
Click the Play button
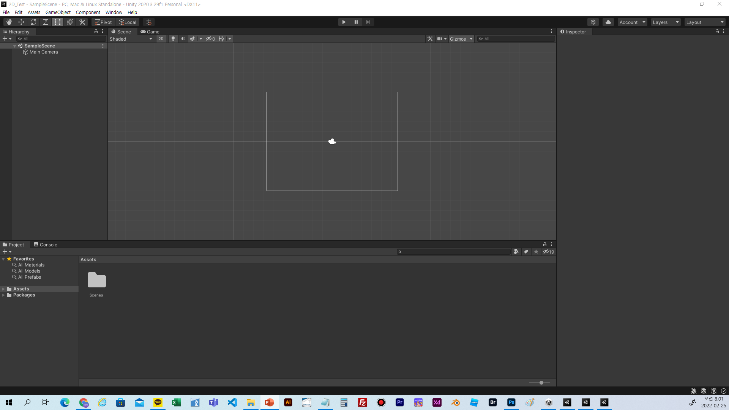coord(344,22)
